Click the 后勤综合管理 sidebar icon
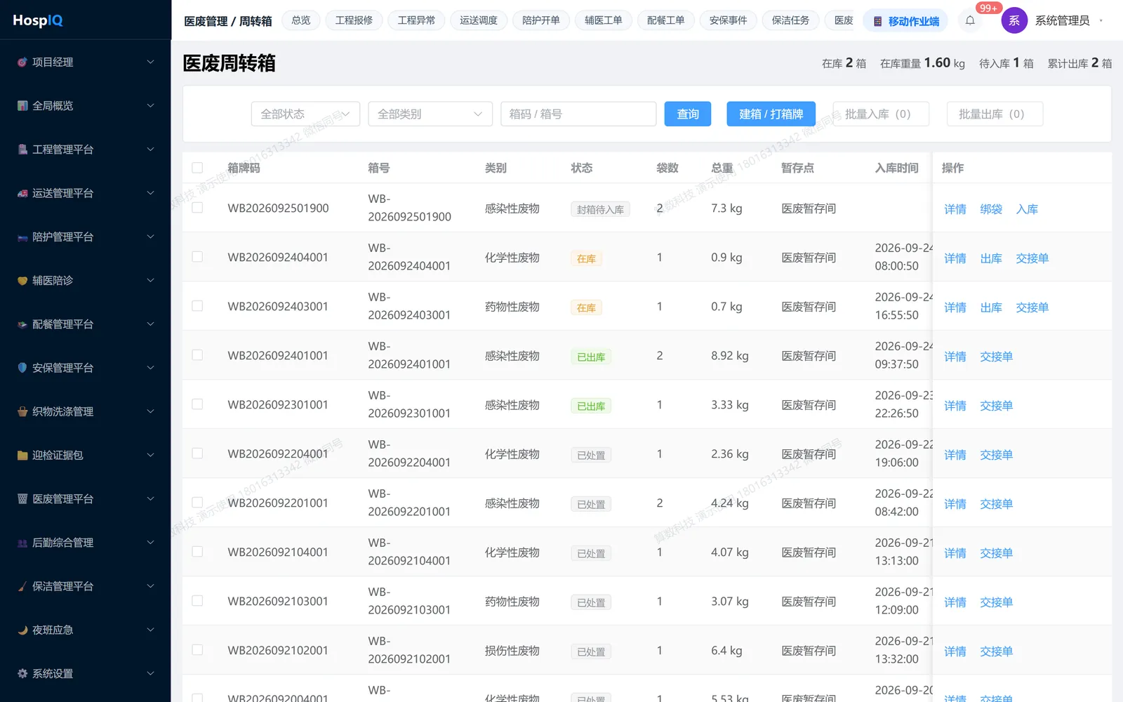1123x702 pixels. pyautogui.click(x=22, y=543)
